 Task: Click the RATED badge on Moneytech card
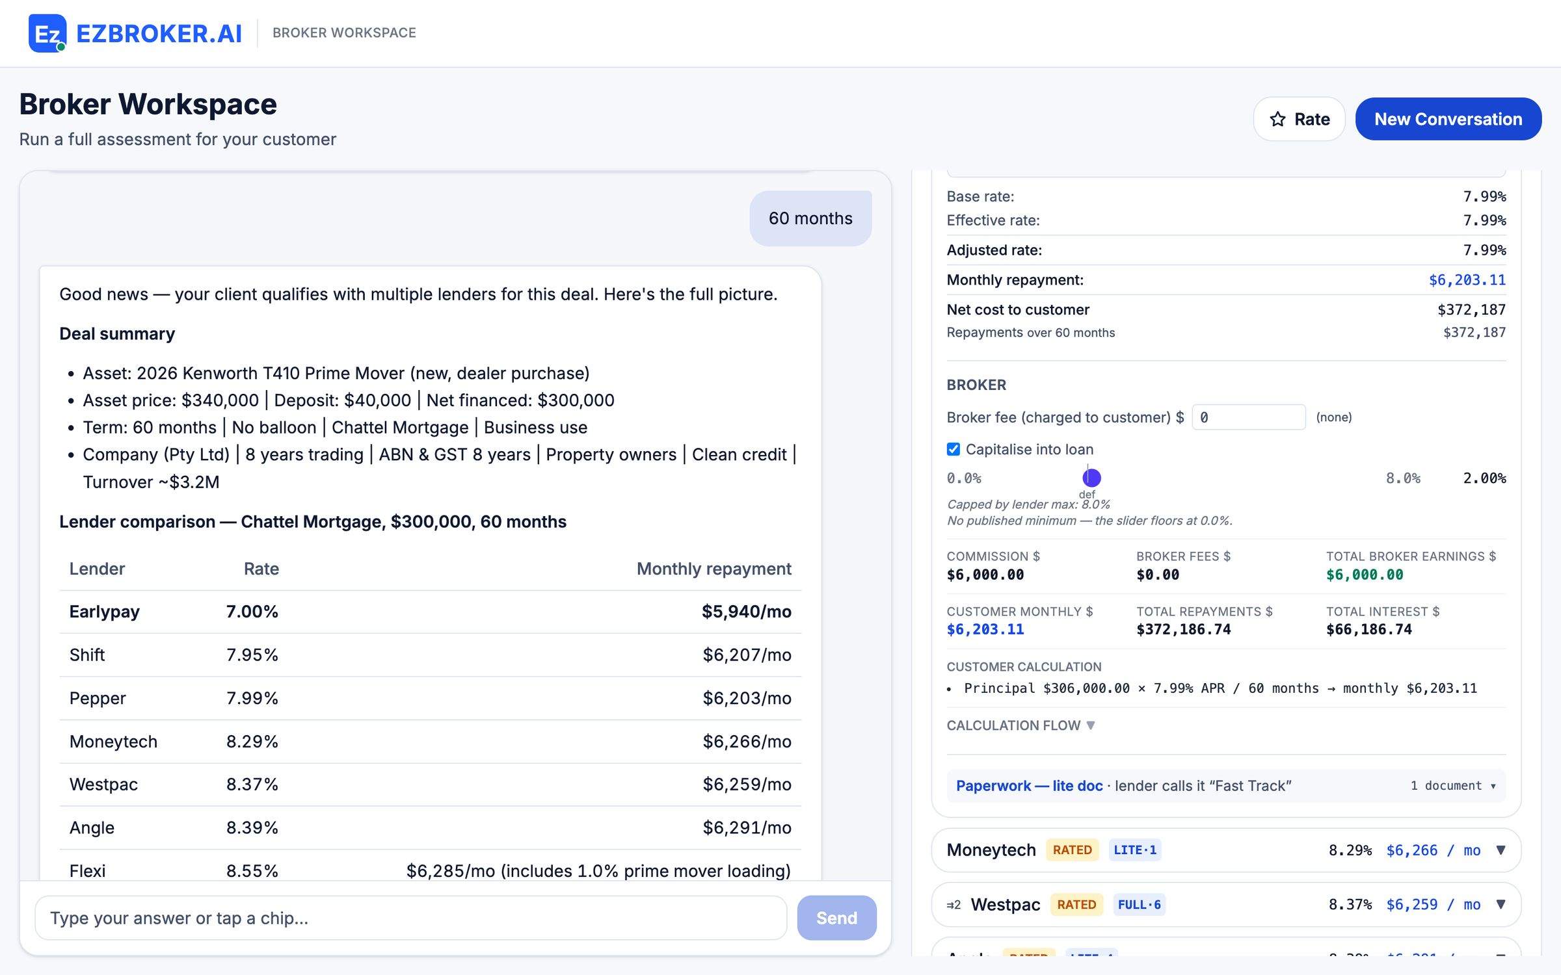(1072, 850)
